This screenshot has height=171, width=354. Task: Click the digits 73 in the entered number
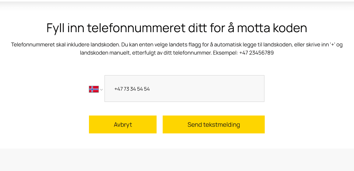(126, 89)
